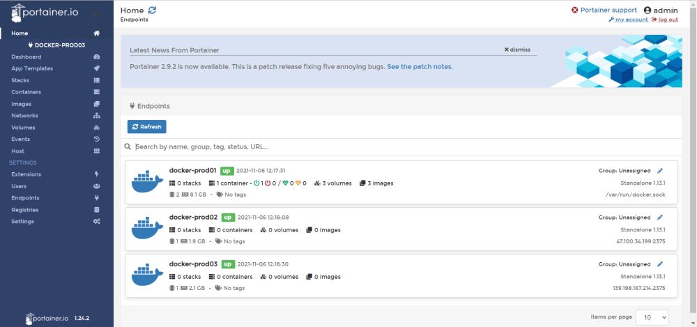Focus the endpoint search field

(401, 147)
